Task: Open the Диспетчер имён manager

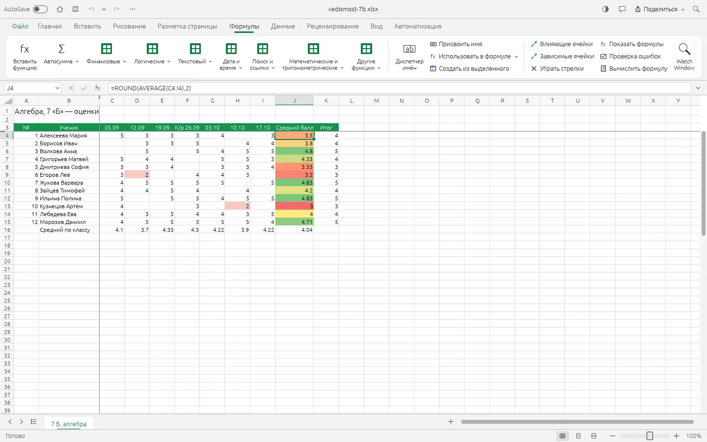Action: [x=409, y=56]
